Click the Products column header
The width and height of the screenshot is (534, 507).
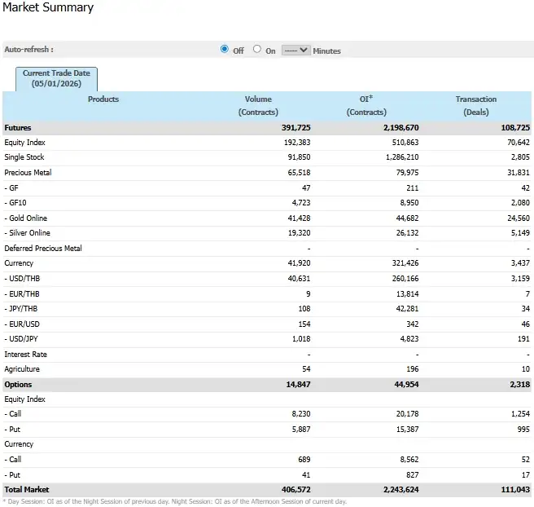pos(103,99)
